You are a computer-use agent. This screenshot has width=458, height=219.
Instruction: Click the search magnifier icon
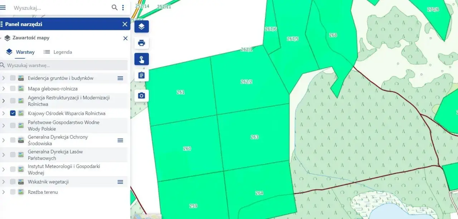click(x=114, y=7)
